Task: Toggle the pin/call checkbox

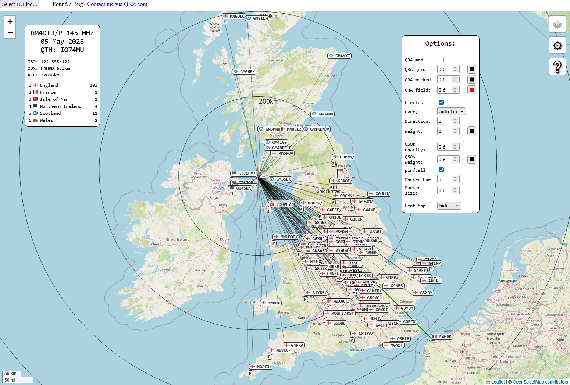Action: pyautogui.click(x=441, y=170)
